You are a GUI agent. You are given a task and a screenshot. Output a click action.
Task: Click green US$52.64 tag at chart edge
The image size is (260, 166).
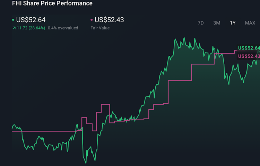[249, 48]
